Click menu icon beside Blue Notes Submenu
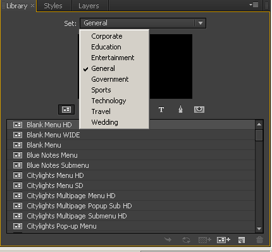Image resolution: width=272 pixels, height=252 pixels. click(18, 165)
